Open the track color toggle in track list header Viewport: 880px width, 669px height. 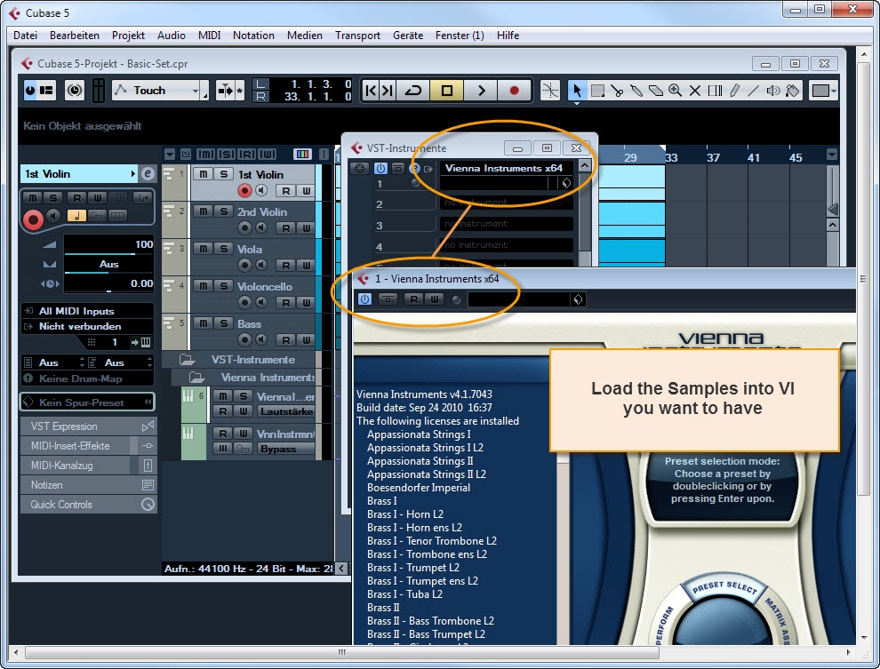302,155
